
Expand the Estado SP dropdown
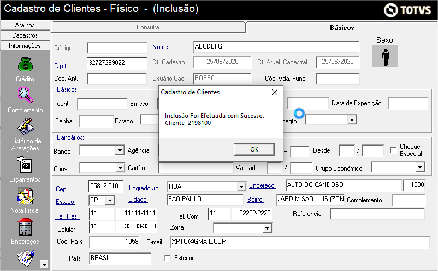click(110, 200)
